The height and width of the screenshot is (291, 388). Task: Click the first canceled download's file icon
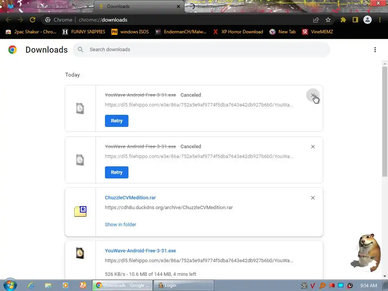[80, 108]
